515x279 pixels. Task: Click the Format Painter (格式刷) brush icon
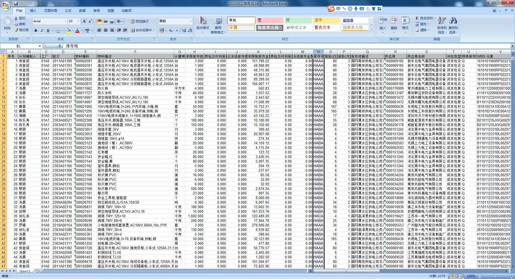pyautogui.click(x=16, y=30)
